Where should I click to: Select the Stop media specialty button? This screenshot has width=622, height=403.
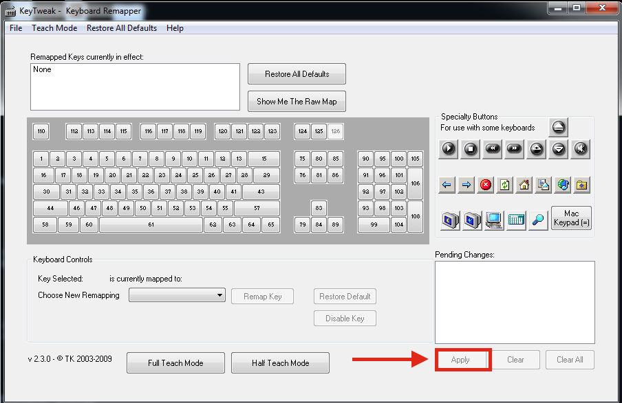(x=471, y=149)
